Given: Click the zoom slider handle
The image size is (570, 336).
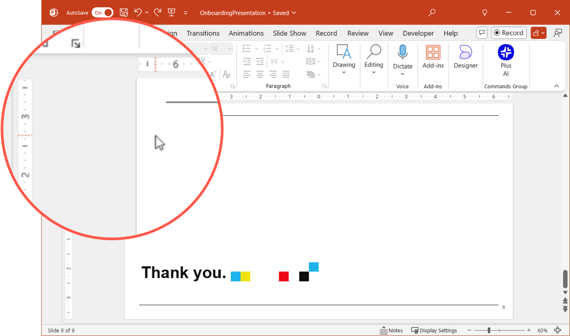Looking at the screenshot, I should 489,330.
